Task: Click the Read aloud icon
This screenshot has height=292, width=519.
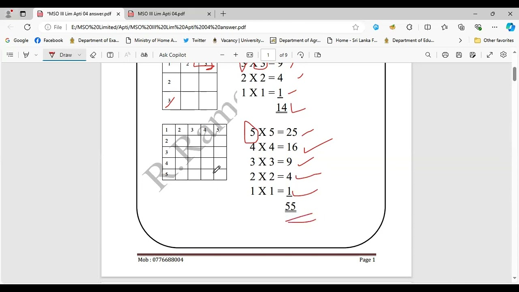Action: pos(127,55)
